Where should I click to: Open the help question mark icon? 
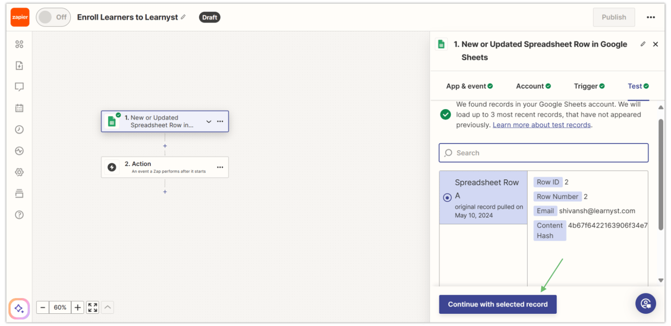click(19, 214)
